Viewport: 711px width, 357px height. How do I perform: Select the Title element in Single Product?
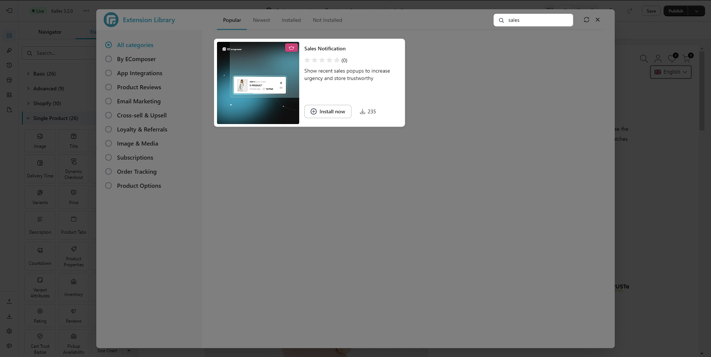pyautogui.click(x=74, y=141)
